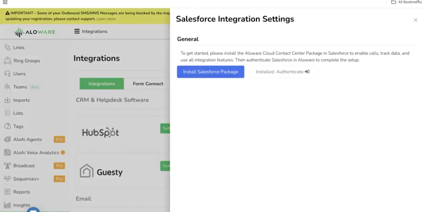Click the Lines phone icon in sidebar
The width and height of the screenshot is (424, 212).
[x=7, y=47]
